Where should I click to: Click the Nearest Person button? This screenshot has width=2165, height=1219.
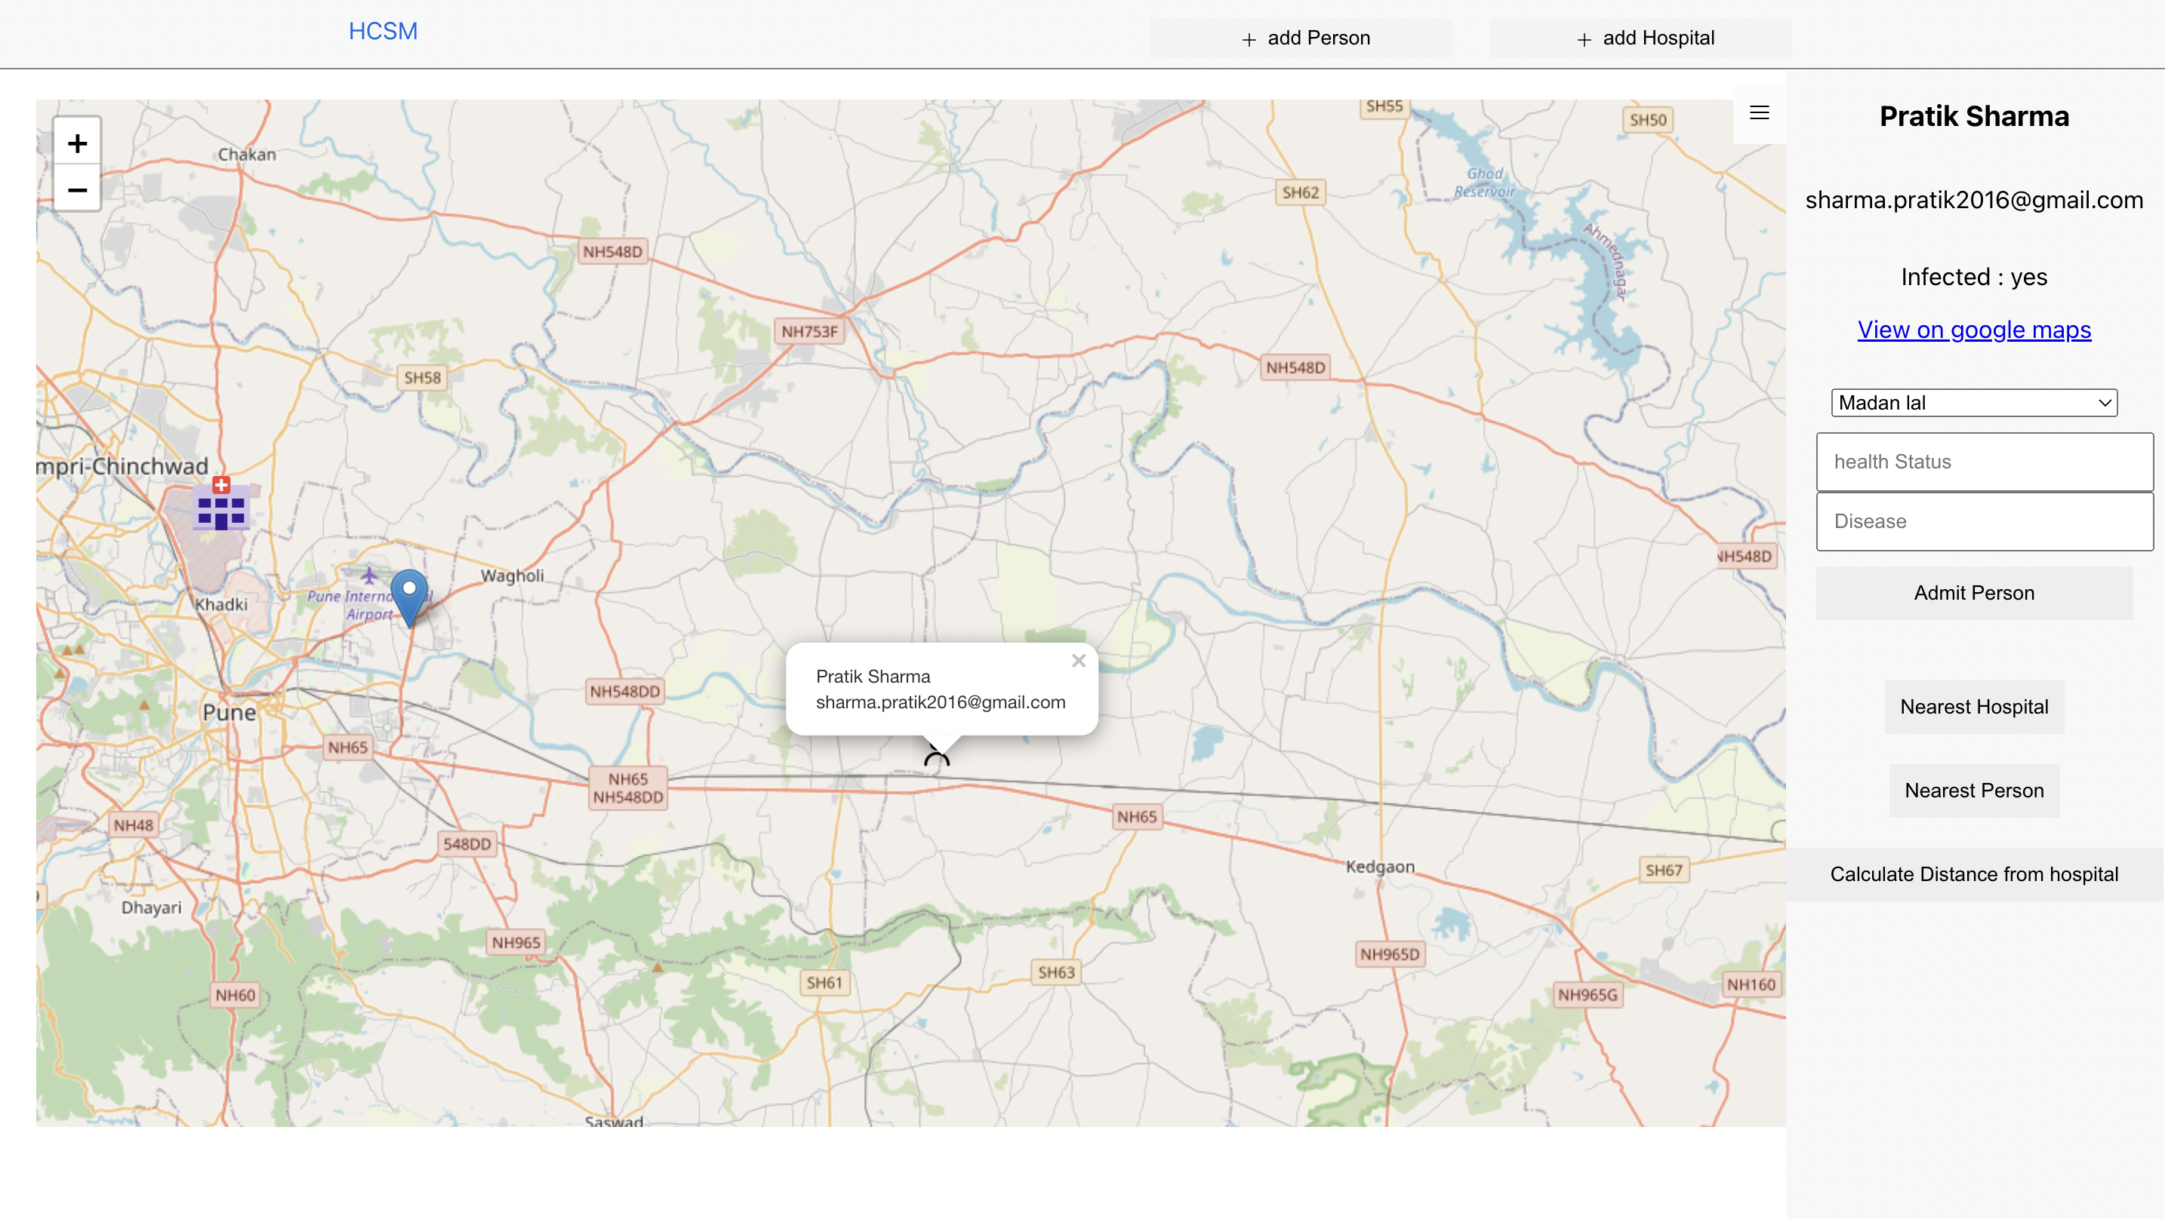[1973, 791]
